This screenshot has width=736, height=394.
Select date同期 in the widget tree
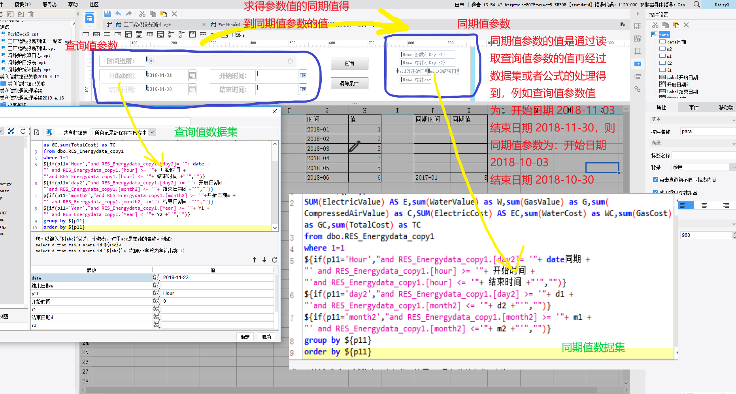tap(676, 42)
